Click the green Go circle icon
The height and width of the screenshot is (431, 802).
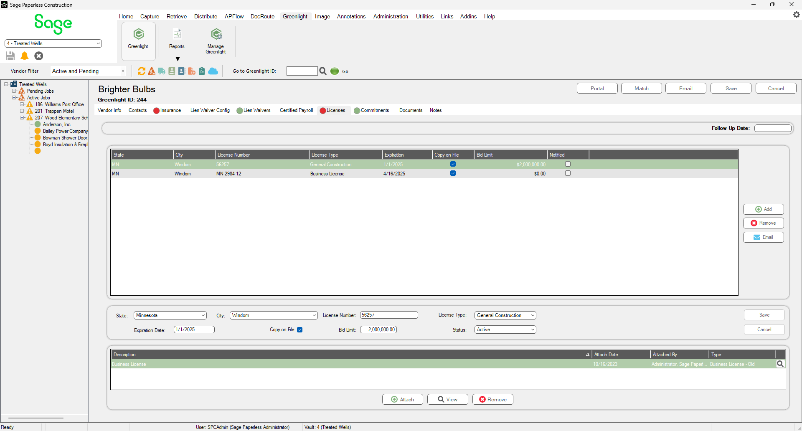tap(335, 71)
